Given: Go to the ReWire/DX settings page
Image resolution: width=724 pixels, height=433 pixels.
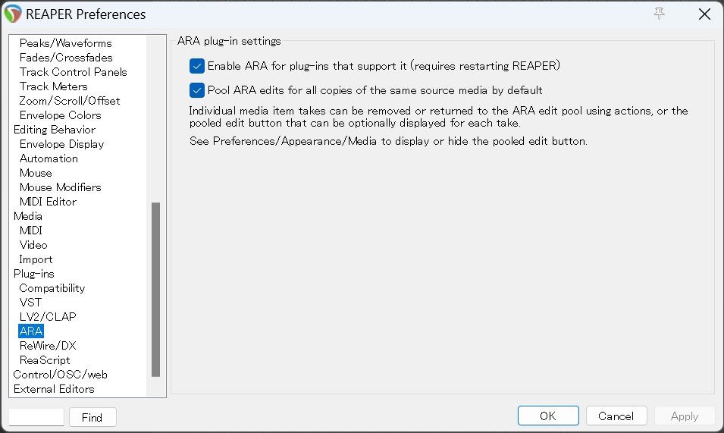Looking at the screenshot, I should pos(47,346).
